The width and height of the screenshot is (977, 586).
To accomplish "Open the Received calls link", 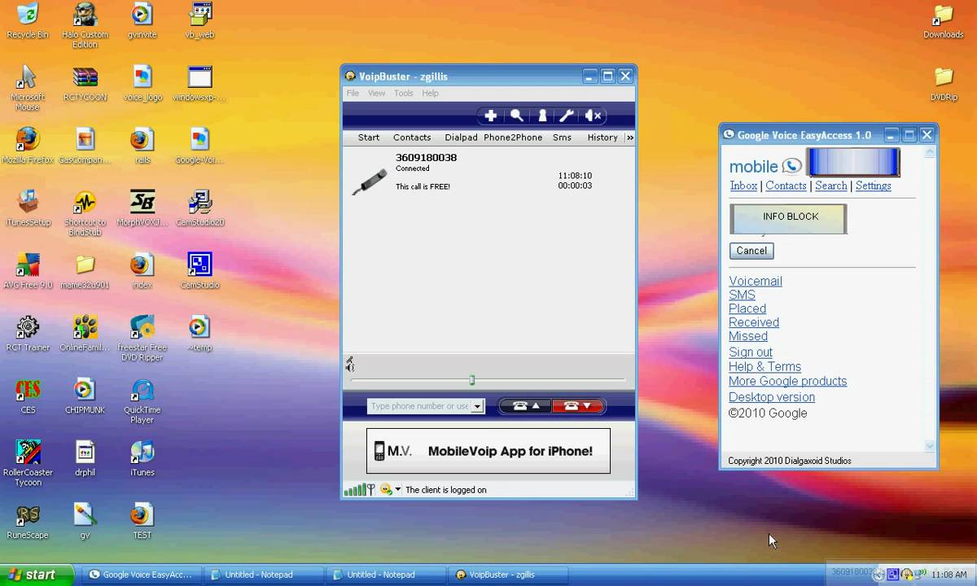I will tap(754, 322).
